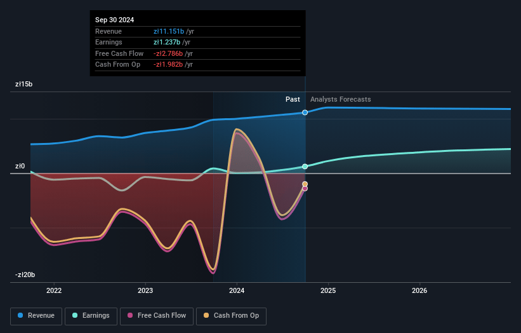This screenshot has height=333, width=521.
Task: Click the orange Cash From Op data marker
Action: (305, 184)
